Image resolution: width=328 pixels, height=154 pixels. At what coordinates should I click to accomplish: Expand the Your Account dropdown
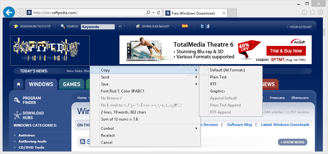[299, 27]
